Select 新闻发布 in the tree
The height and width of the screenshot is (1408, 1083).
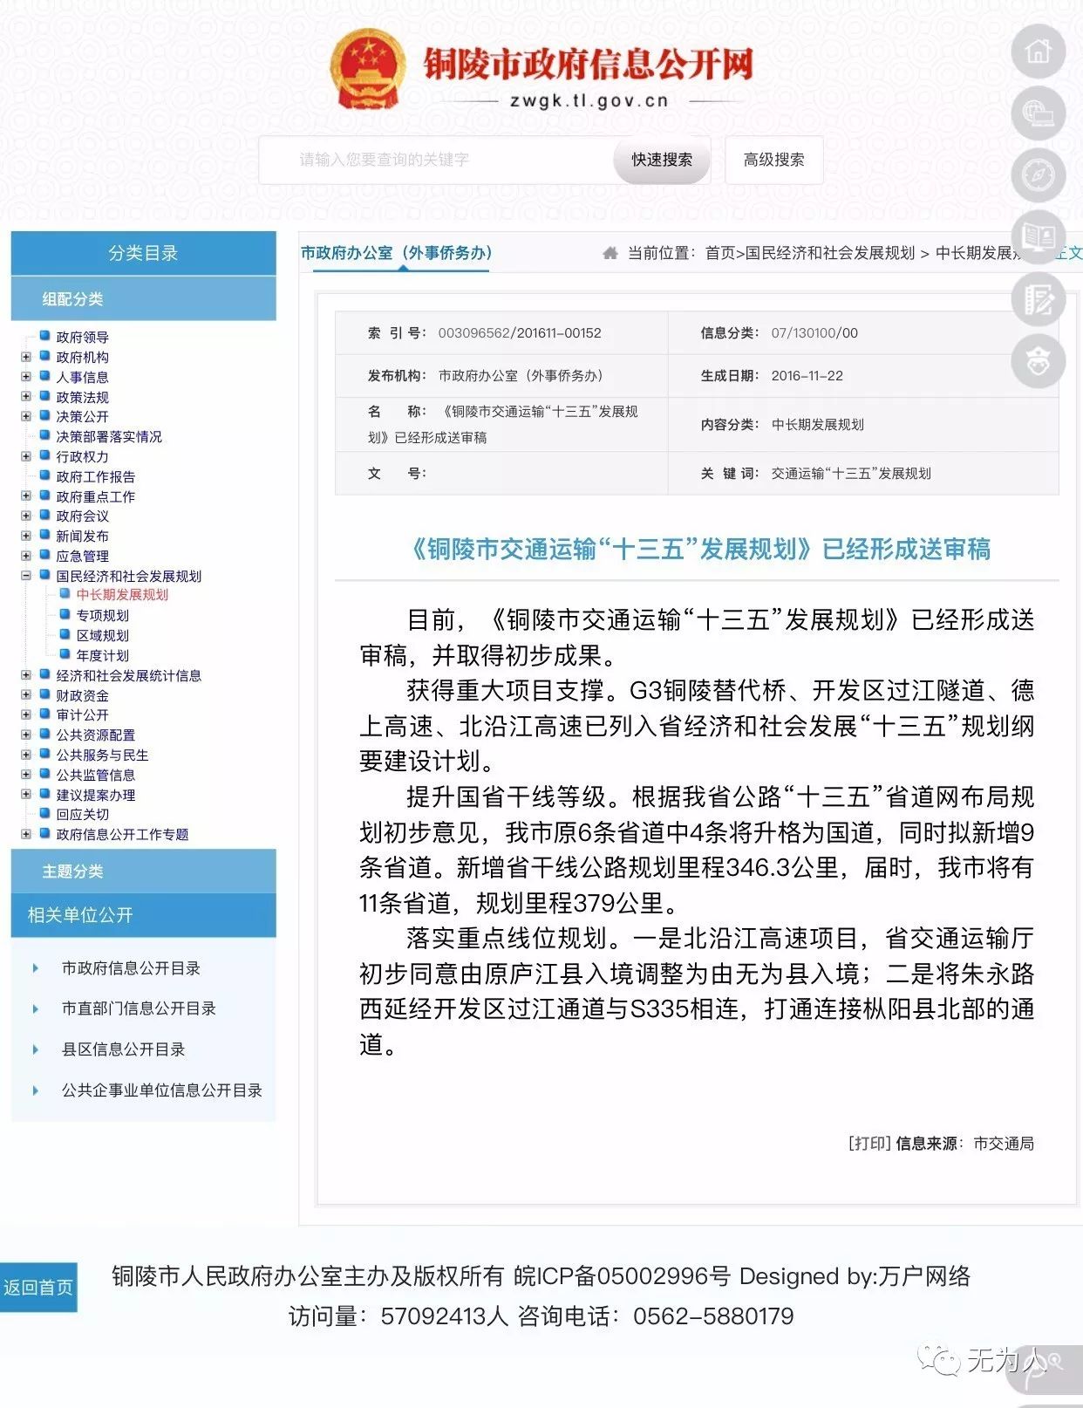(82, 537)
